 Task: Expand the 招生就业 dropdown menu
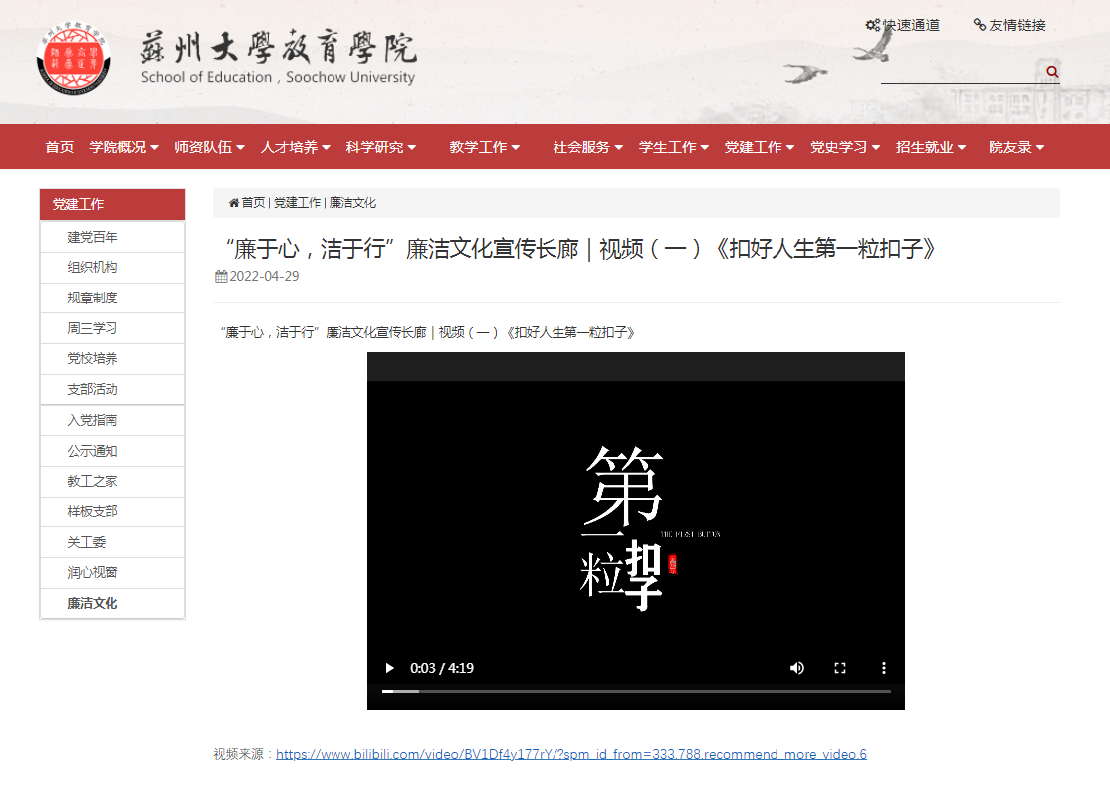[x=931, y=147]
